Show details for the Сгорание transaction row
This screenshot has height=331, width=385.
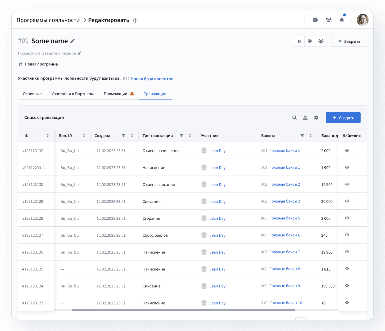click(347, 218)
